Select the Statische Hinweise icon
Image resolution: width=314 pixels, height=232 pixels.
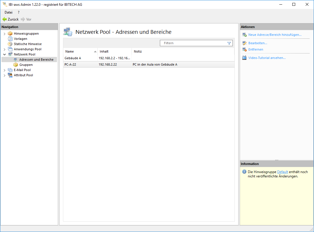pyautogui.click(x=10, y=44)
